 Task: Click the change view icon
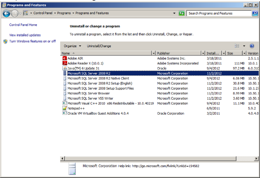pos(237,46)
